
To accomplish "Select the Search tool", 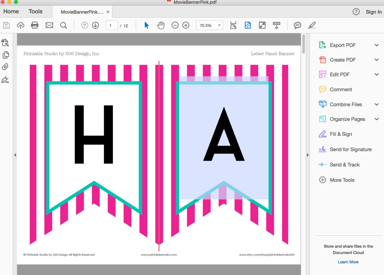I will [63, 25].
